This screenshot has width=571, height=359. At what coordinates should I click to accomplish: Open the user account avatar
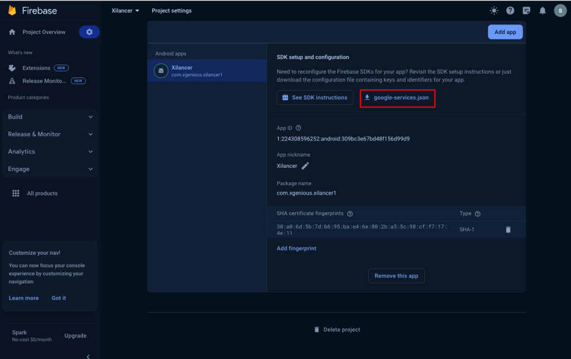tap(560, 11)
